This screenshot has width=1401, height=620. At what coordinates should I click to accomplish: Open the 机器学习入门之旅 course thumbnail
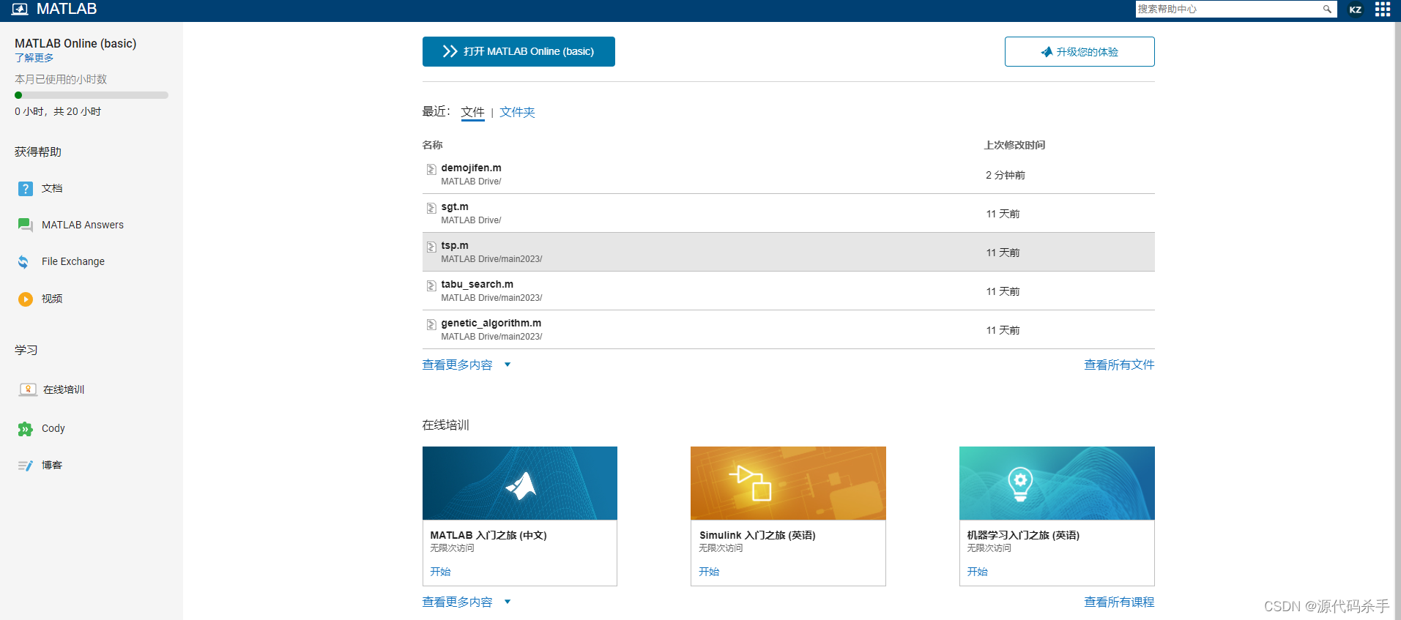click(x=1057, y=483)
